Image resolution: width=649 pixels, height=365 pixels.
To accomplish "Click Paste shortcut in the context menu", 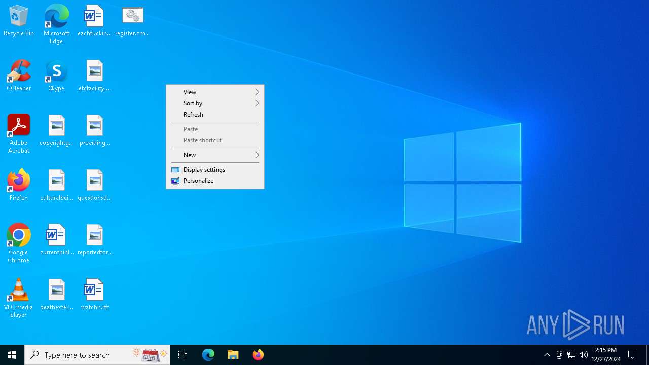I will (x=215, y=140).
